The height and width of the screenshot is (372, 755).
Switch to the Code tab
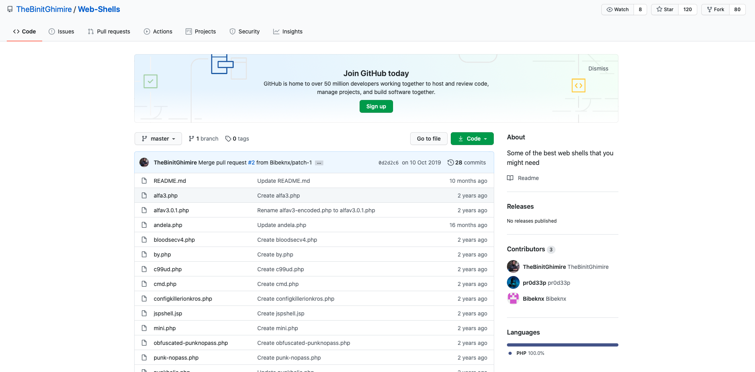pyautogui.click(x=24, y=31)
